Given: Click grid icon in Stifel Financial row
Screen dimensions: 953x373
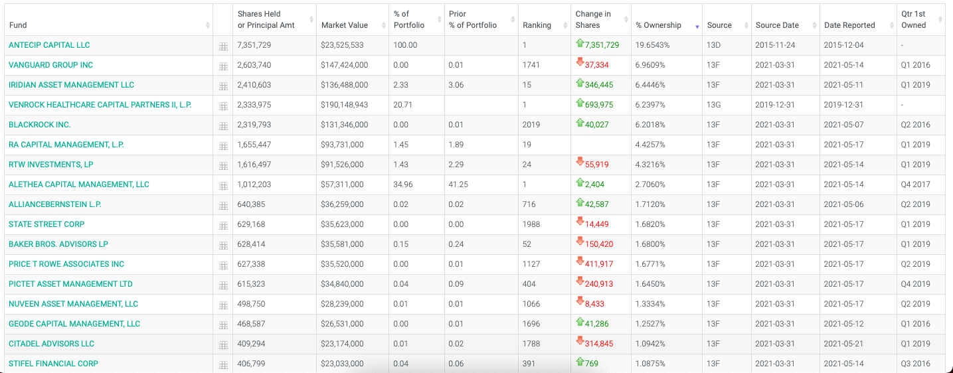Looking at the screenshot, I should [223, 365].
